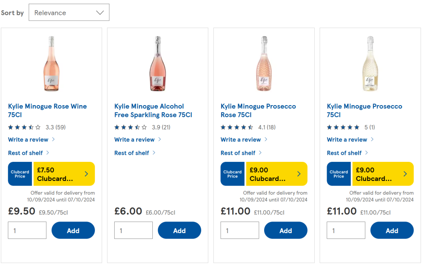Add the Kylie Minogue Prosecco 75Cl to basket
The height and width of the screenshot is (265, 424).
[392, 230]
